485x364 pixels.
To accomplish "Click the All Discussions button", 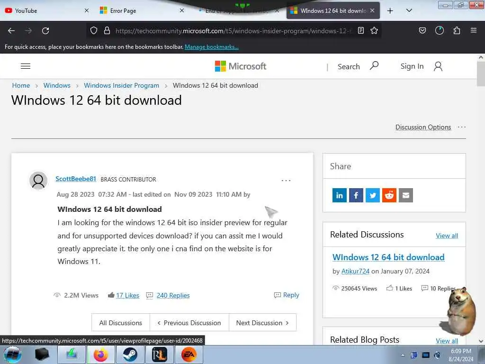I will pos(121,323).
